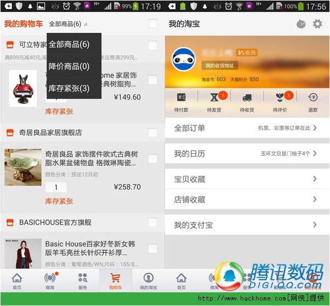Viewport: 330px width, 306px height.
Task: Tap the ¥258.70 price
Action: pyautogui.click(x=127, y=187)
